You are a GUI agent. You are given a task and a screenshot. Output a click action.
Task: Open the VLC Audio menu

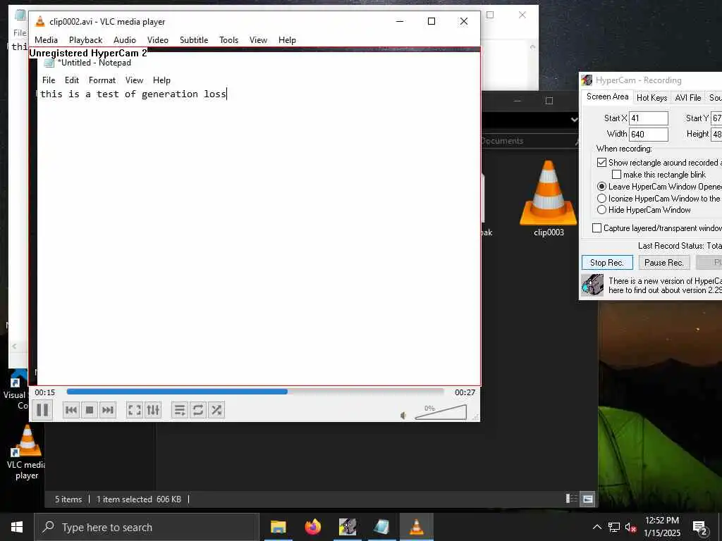point(125,40)
